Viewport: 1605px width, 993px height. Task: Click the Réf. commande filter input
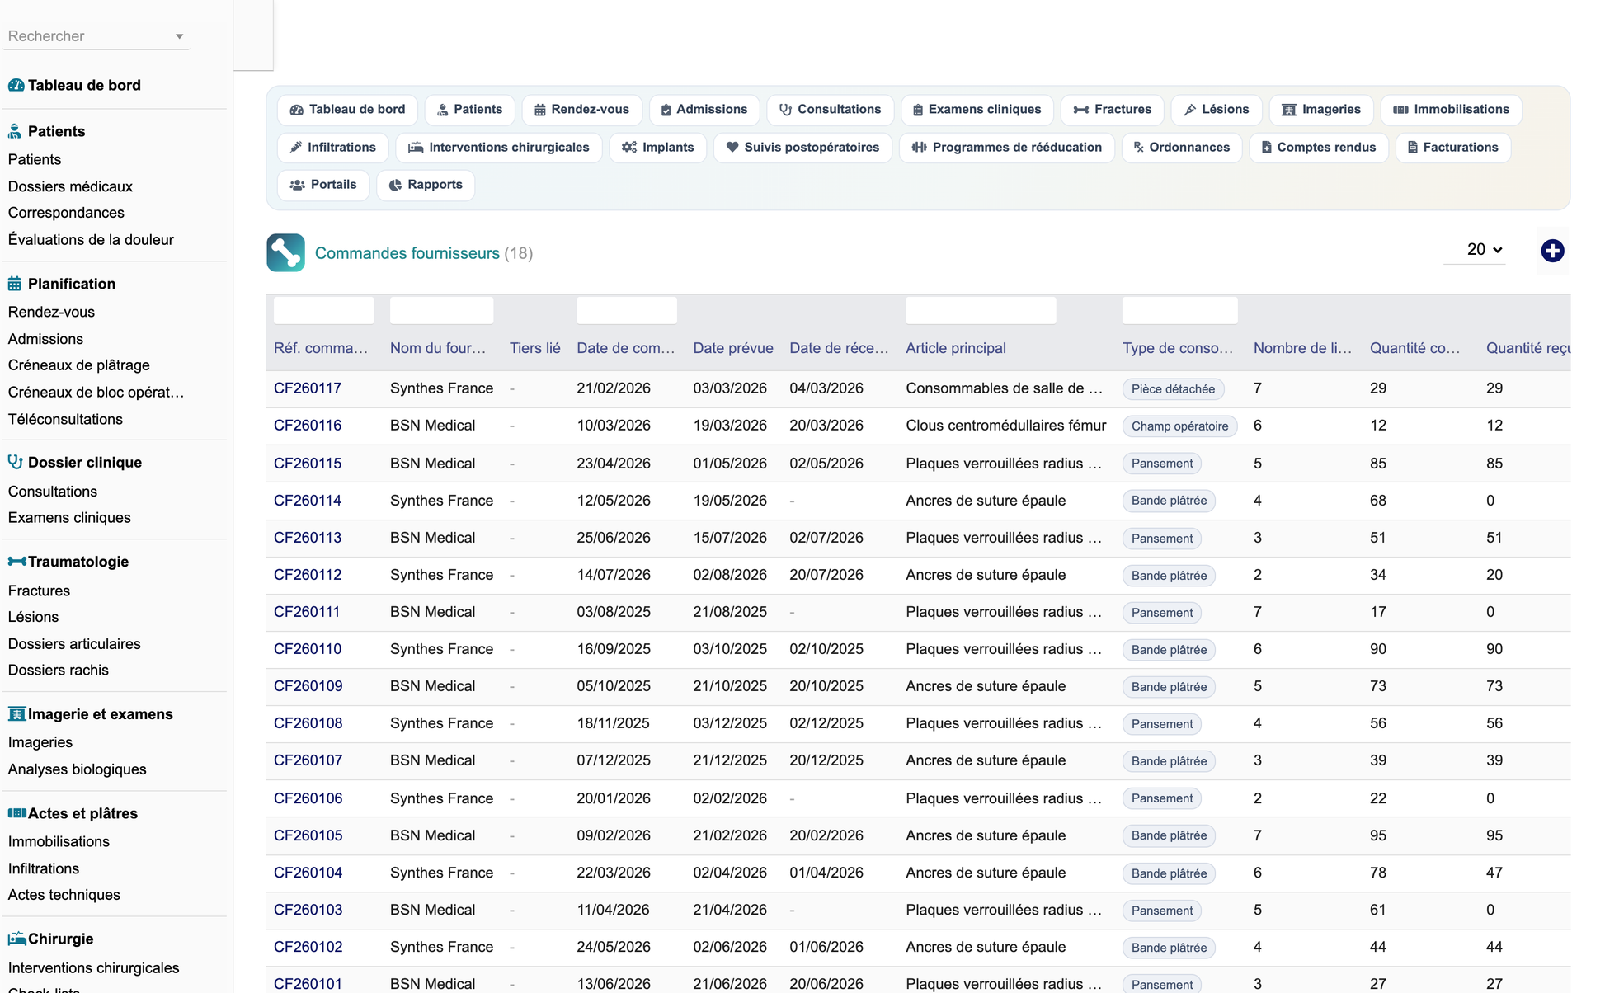pos(323,311)
